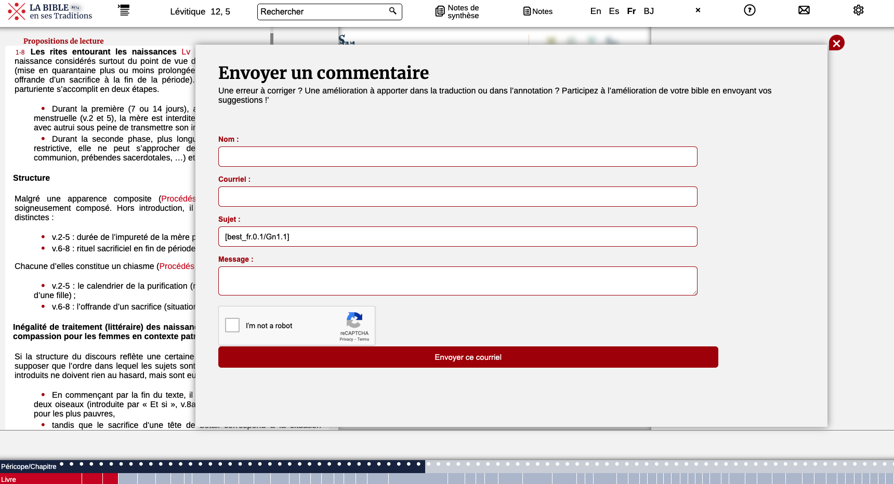894x484 pixels.
Task: Click the Message text area
Action: click(458, 281)
